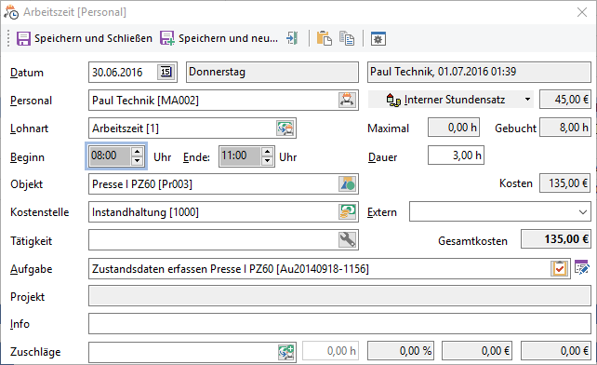This screenshot has width=597, height=365.
Task: Click the Donnerstag weekday field
Action: click(x=272, y=72)
